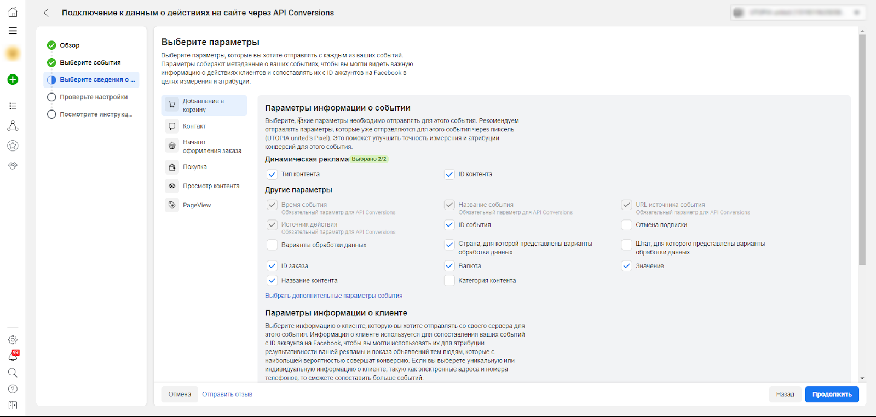Select Выберите сведения о... step
The height and width of the screenshot is (417, 876).
(x=91, y=80)
